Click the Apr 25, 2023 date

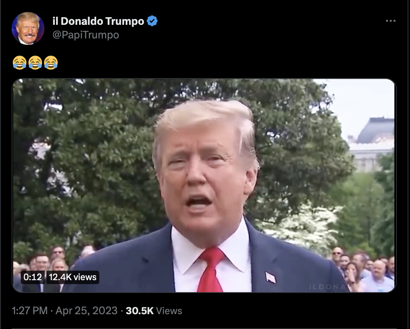coord(86,311)
